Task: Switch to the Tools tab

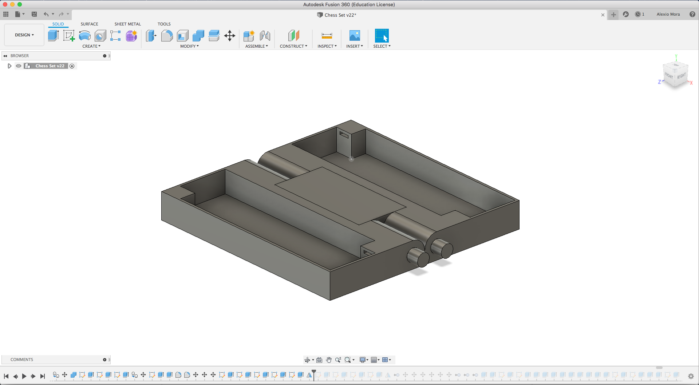Action: point(164,24)
